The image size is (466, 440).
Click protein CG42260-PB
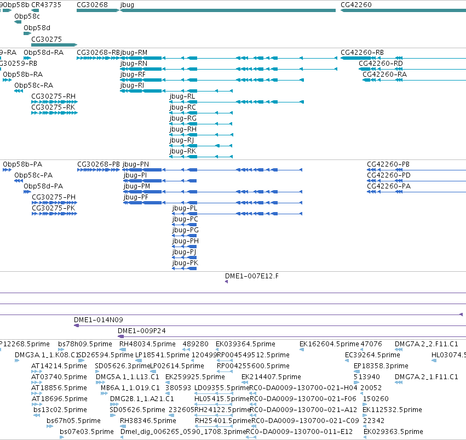pyautogui.click(x=416, y=170)
